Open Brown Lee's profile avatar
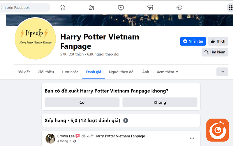 tap(50, 138)
